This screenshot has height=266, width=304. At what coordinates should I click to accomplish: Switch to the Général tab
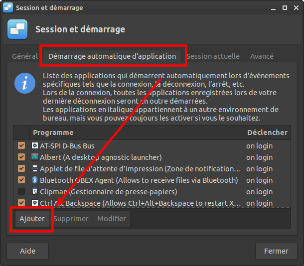24,56
